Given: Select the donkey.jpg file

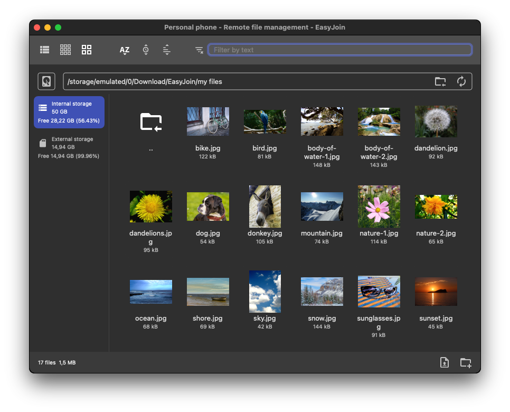Looking at the screenshot, I should point(265,207).
